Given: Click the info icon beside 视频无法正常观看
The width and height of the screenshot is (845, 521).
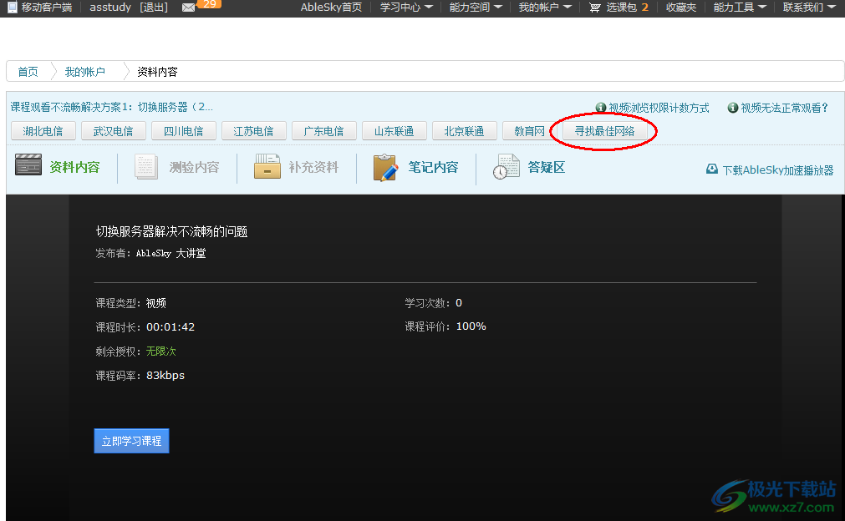Looking at the screenshot, I should pyautogui.click(x=732, y=108).
